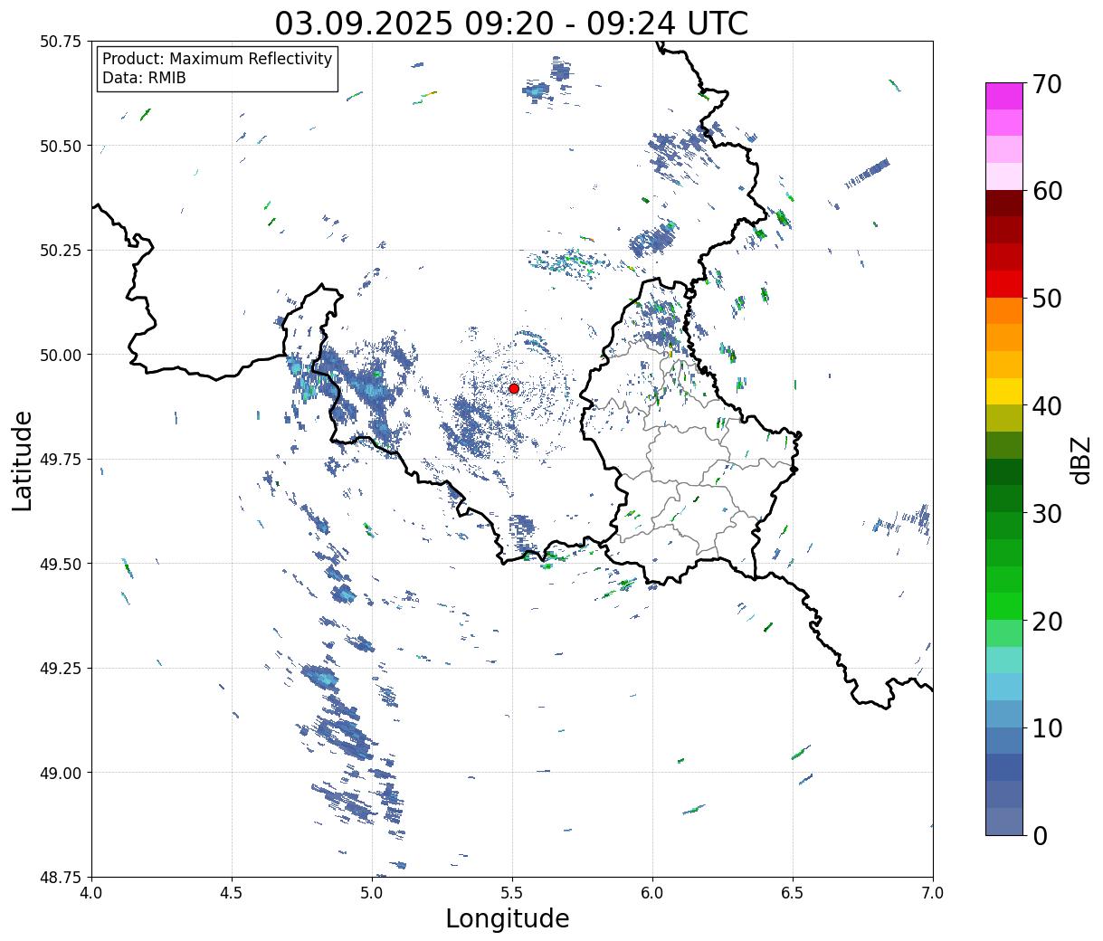Click the longitude tick label '6.5'
The image size is (1103, 941).
(793, 893)
